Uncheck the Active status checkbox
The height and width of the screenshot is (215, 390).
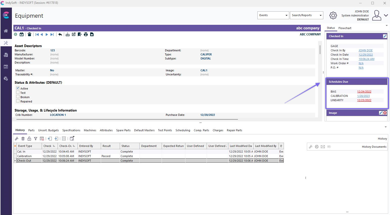[x=18, y=88]
